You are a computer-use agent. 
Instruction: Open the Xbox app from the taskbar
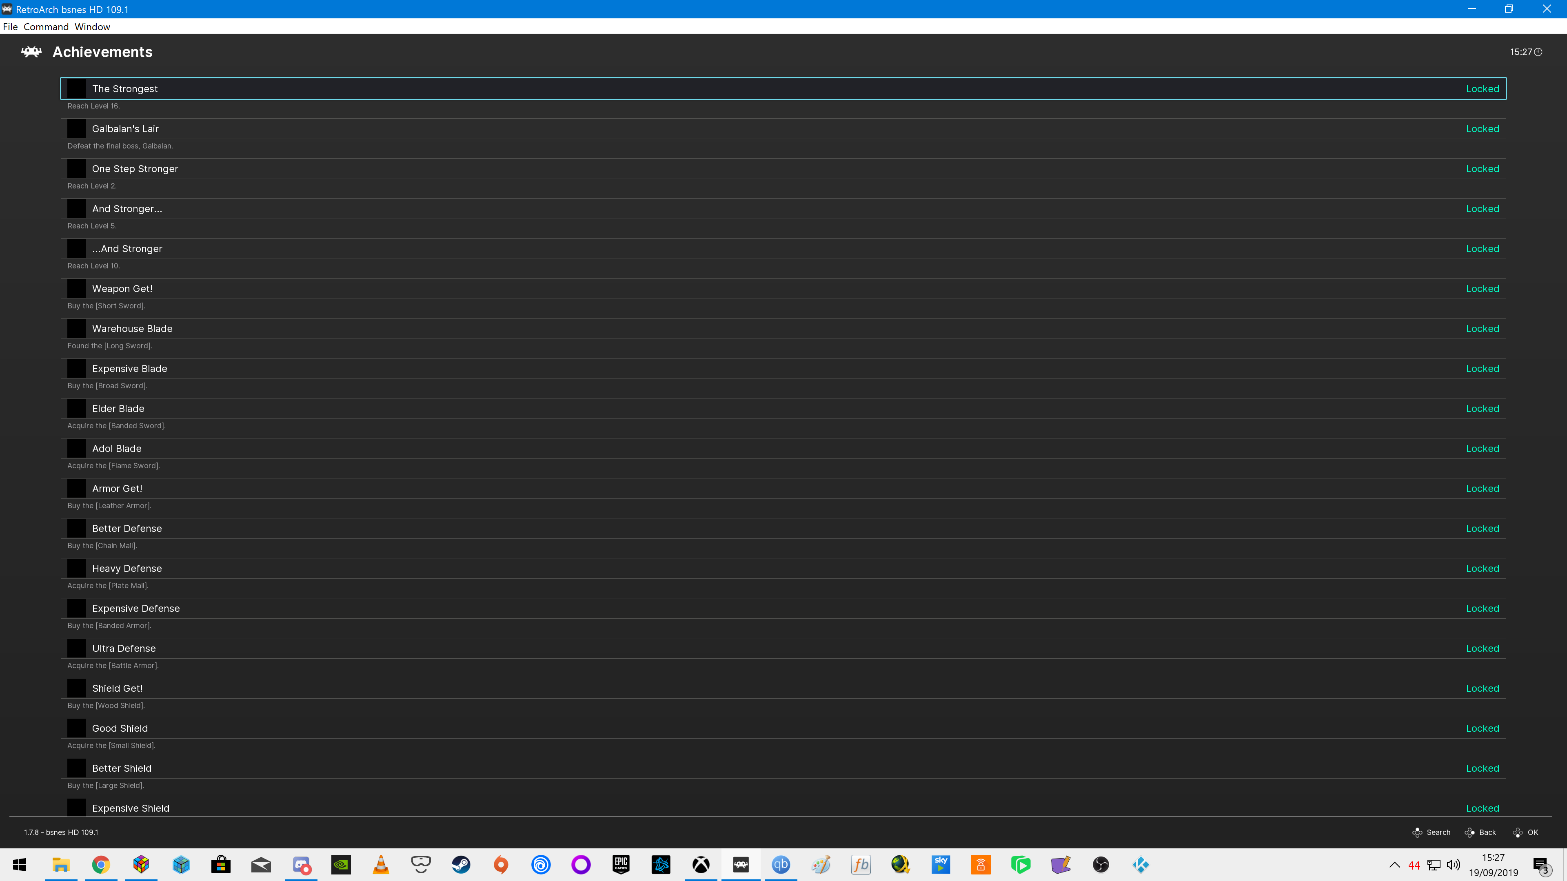coord(701,865)
